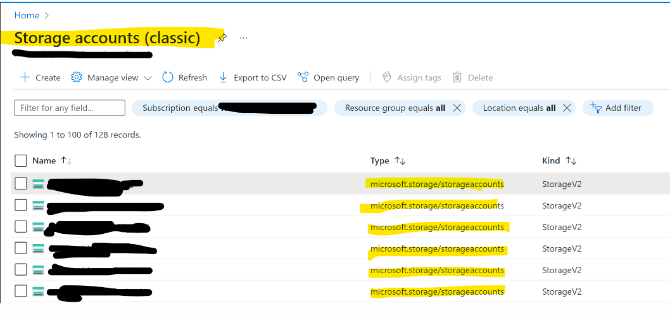Open the Subscription equals filter pill

point(229,108)
